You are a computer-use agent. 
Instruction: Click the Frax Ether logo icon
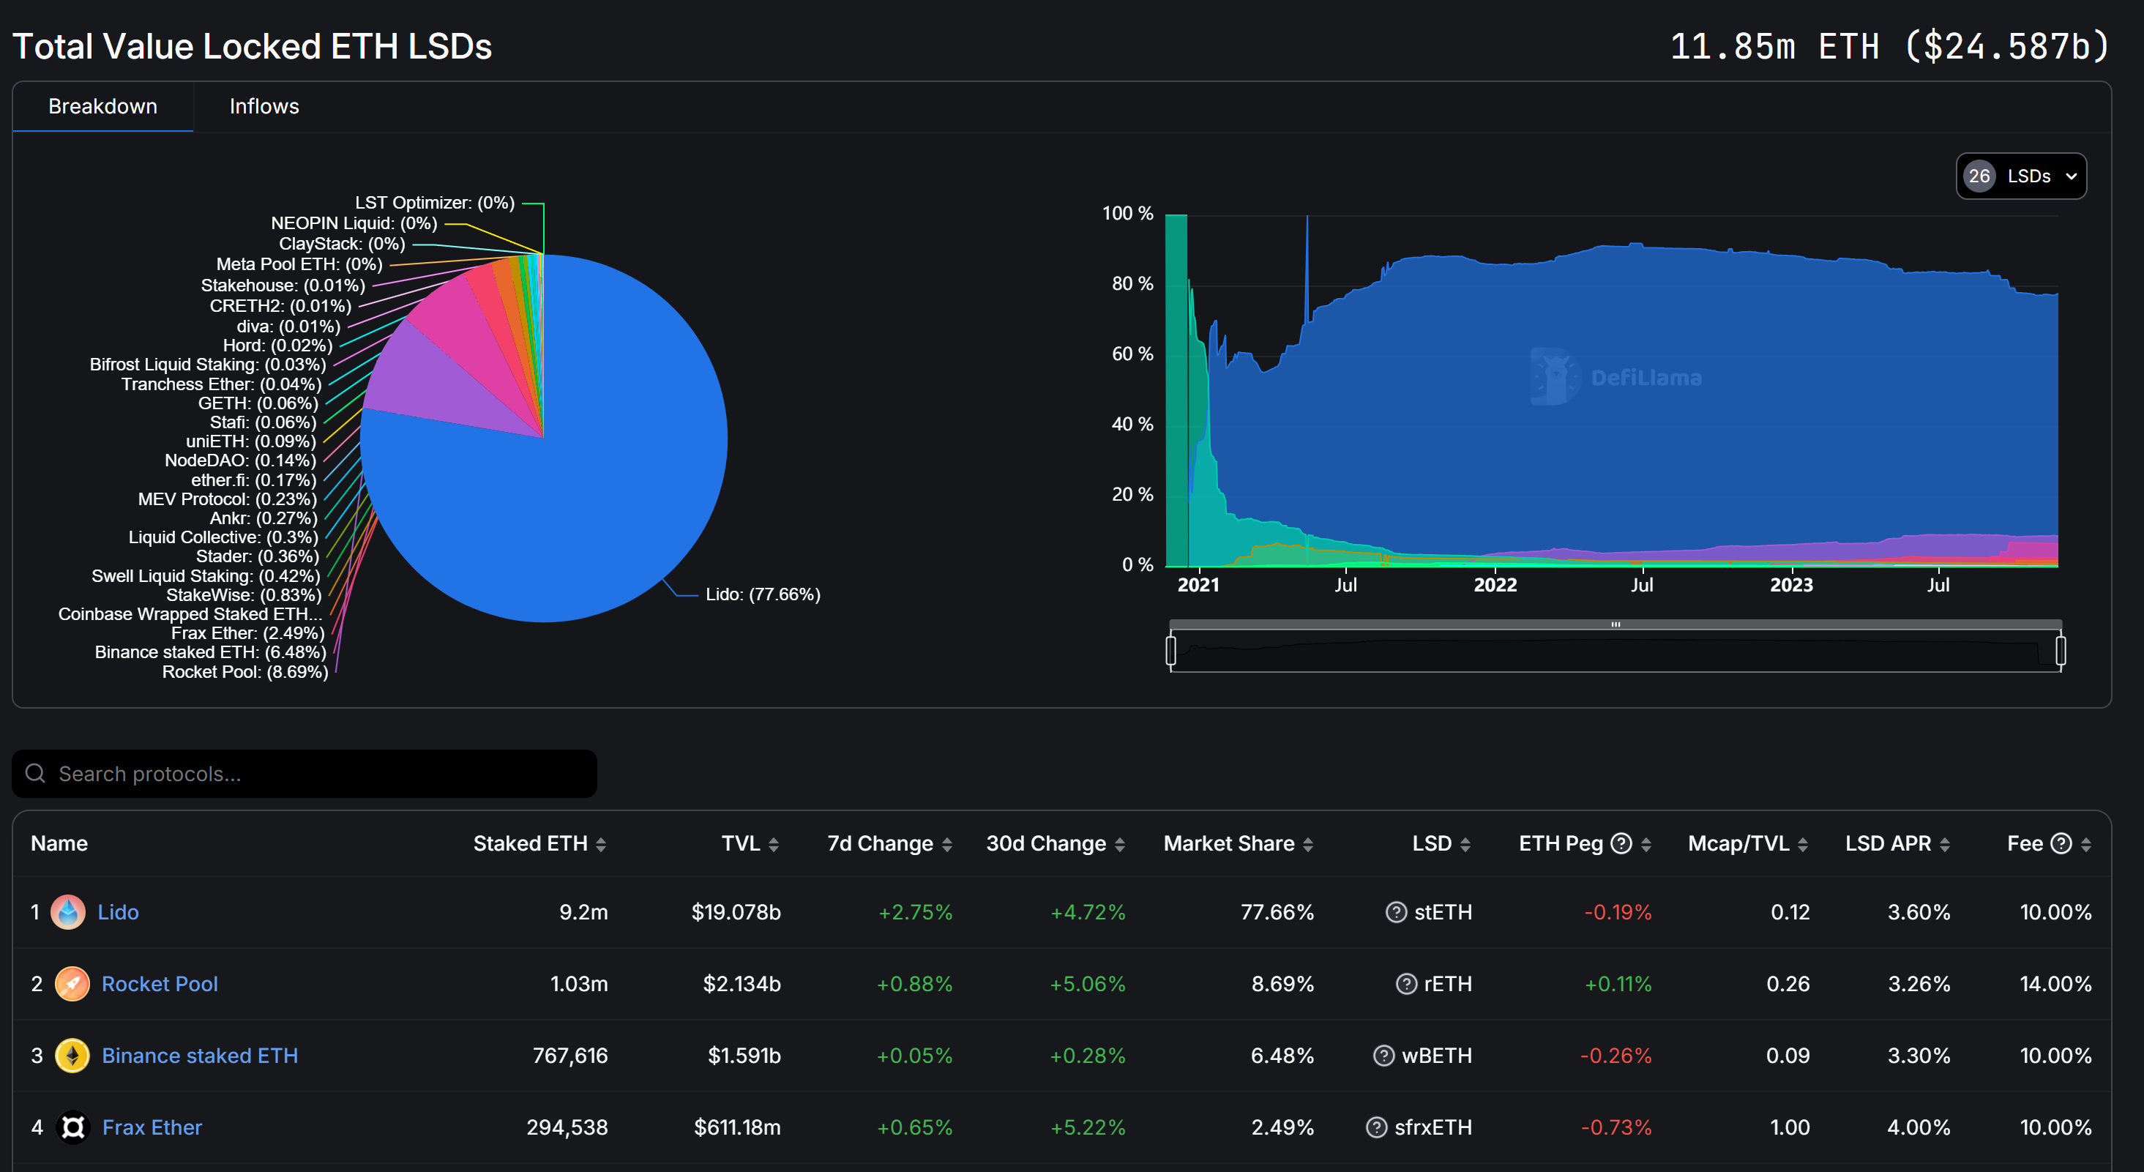click(72, 1127)
